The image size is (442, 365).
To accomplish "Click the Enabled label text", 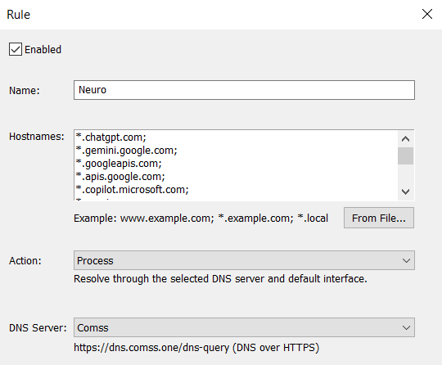I will click(43, 50).
